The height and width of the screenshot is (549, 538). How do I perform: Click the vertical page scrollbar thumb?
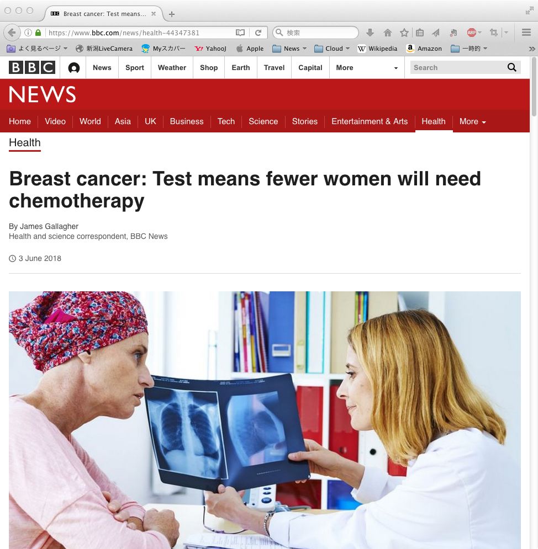534,87
